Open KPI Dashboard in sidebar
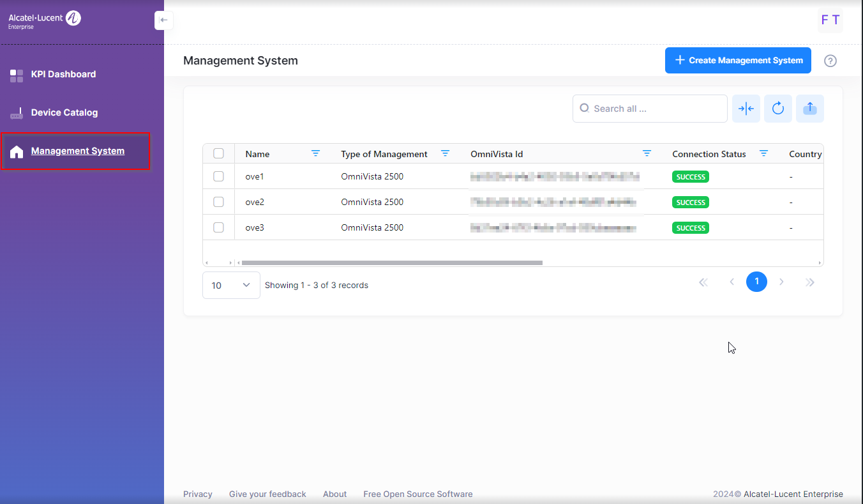Screen dimensions: 863x504 [63, 74]
